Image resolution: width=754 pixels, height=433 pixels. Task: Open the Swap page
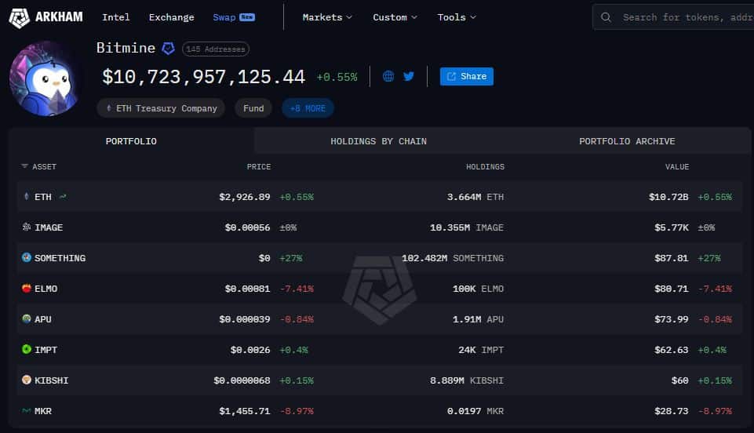(234, 17)
